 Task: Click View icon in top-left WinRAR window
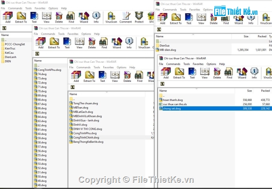(46, 17)
